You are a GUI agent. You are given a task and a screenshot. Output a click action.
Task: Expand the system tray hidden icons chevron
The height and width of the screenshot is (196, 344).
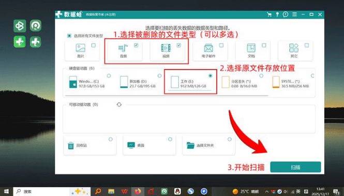(267, 192)
